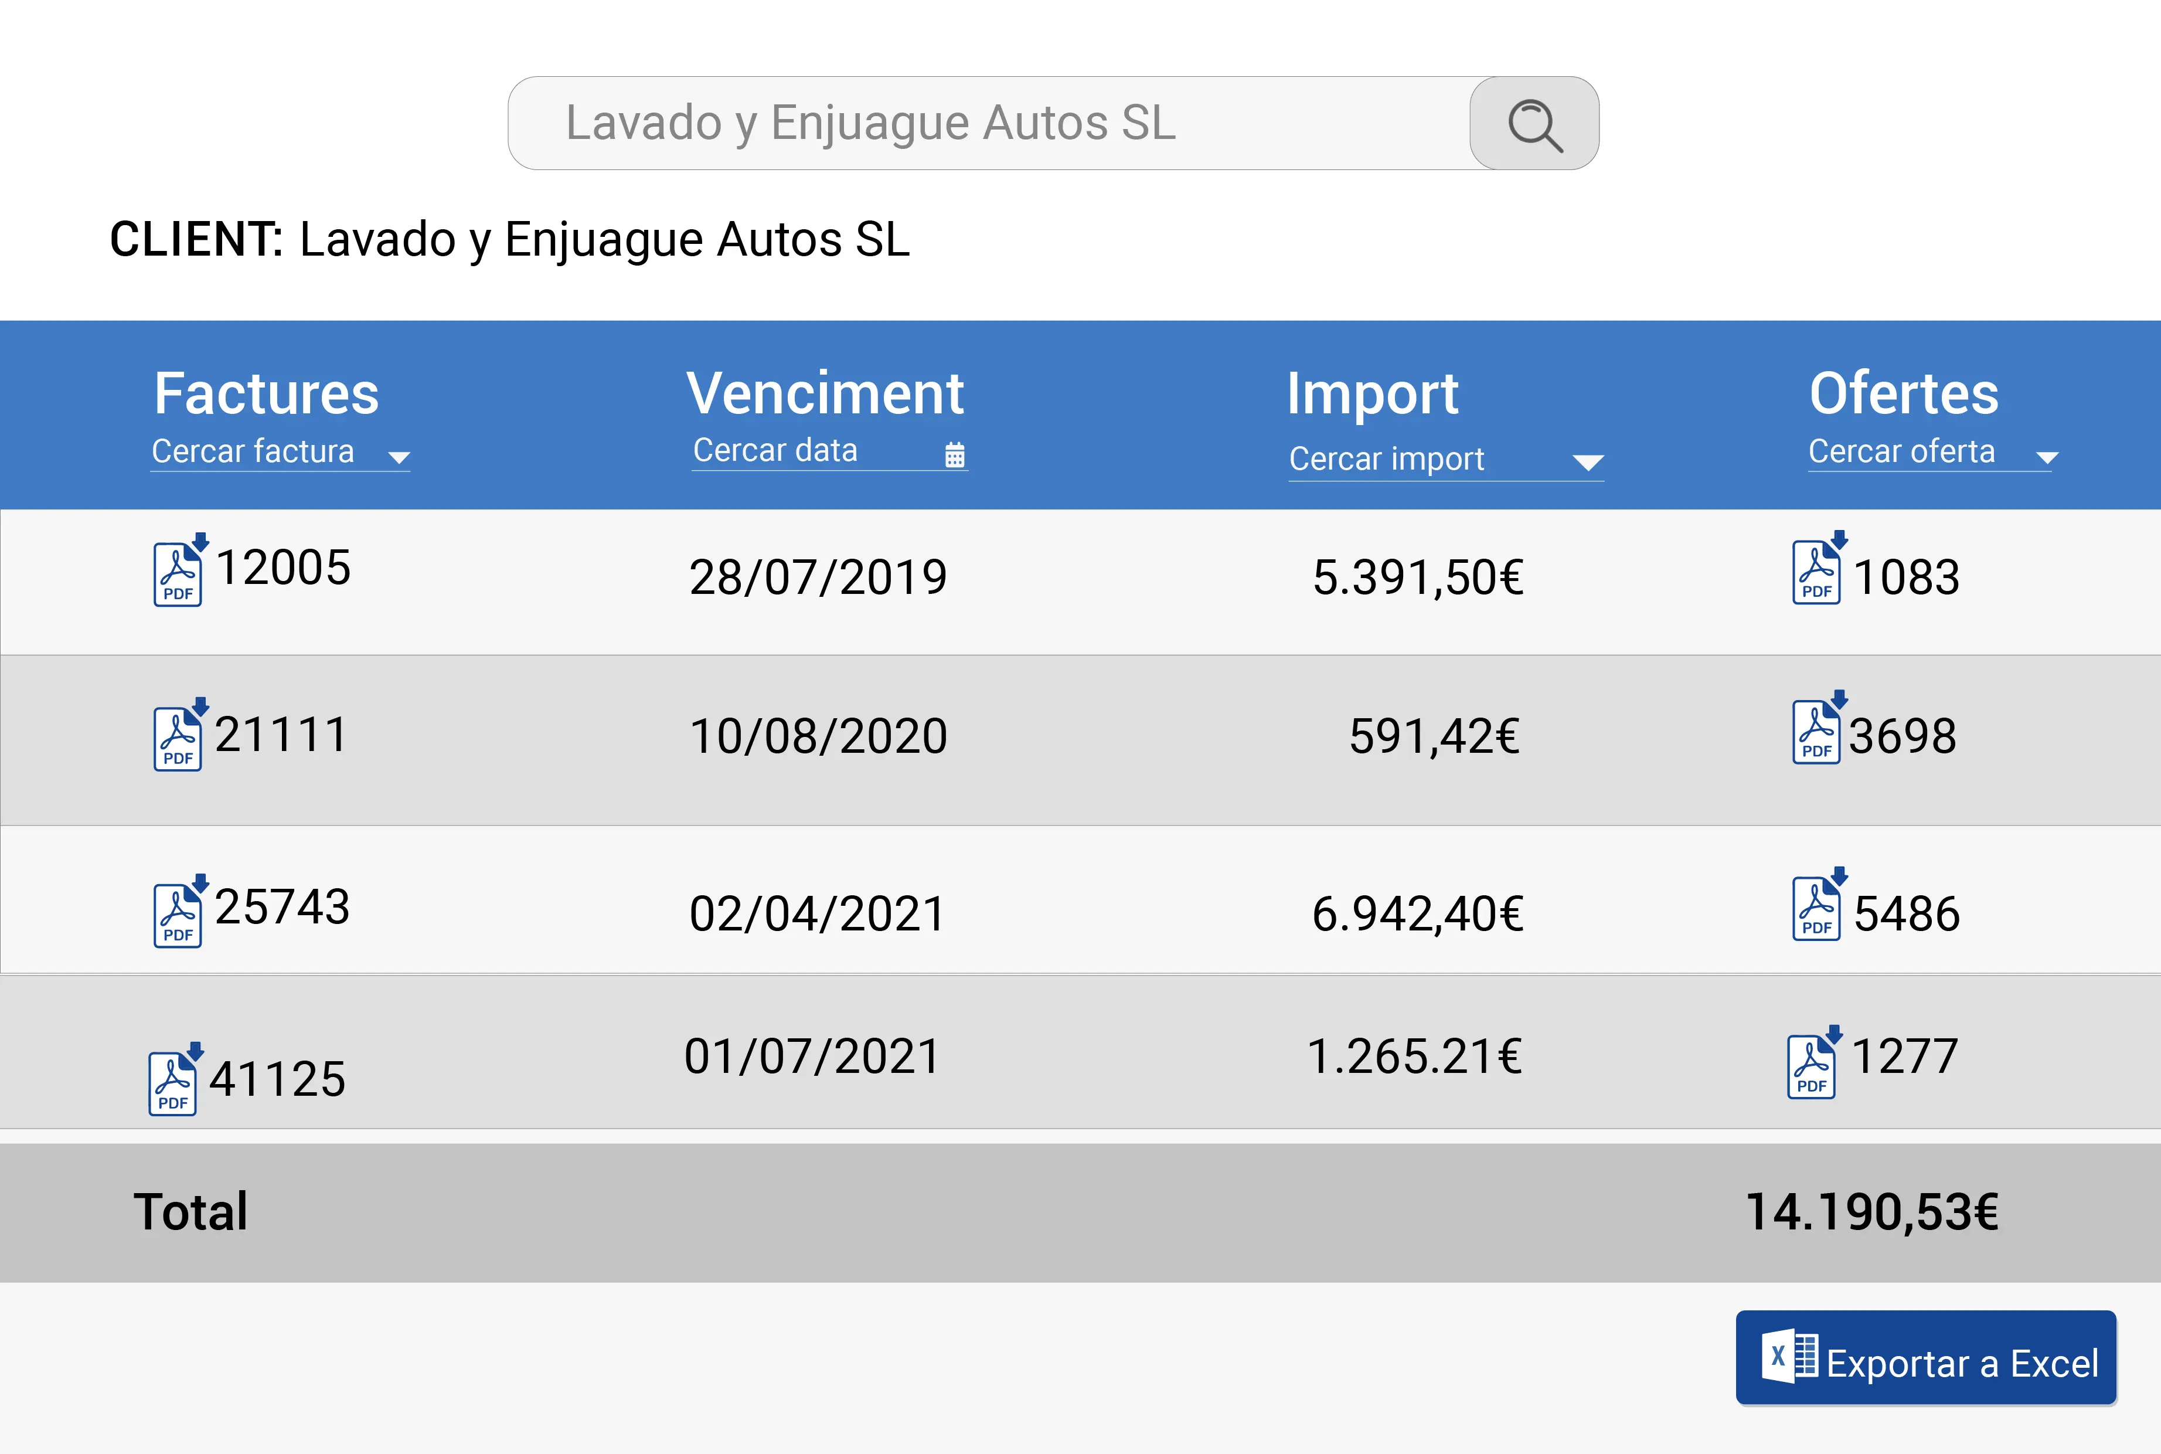The height and width of the screenshot is (1454, 2161).
Task: Click the Total row label
Action: (191, 1212)
